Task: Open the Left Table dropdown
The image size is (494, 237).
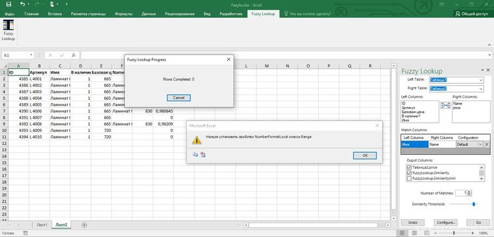Action: click(481, 80)
